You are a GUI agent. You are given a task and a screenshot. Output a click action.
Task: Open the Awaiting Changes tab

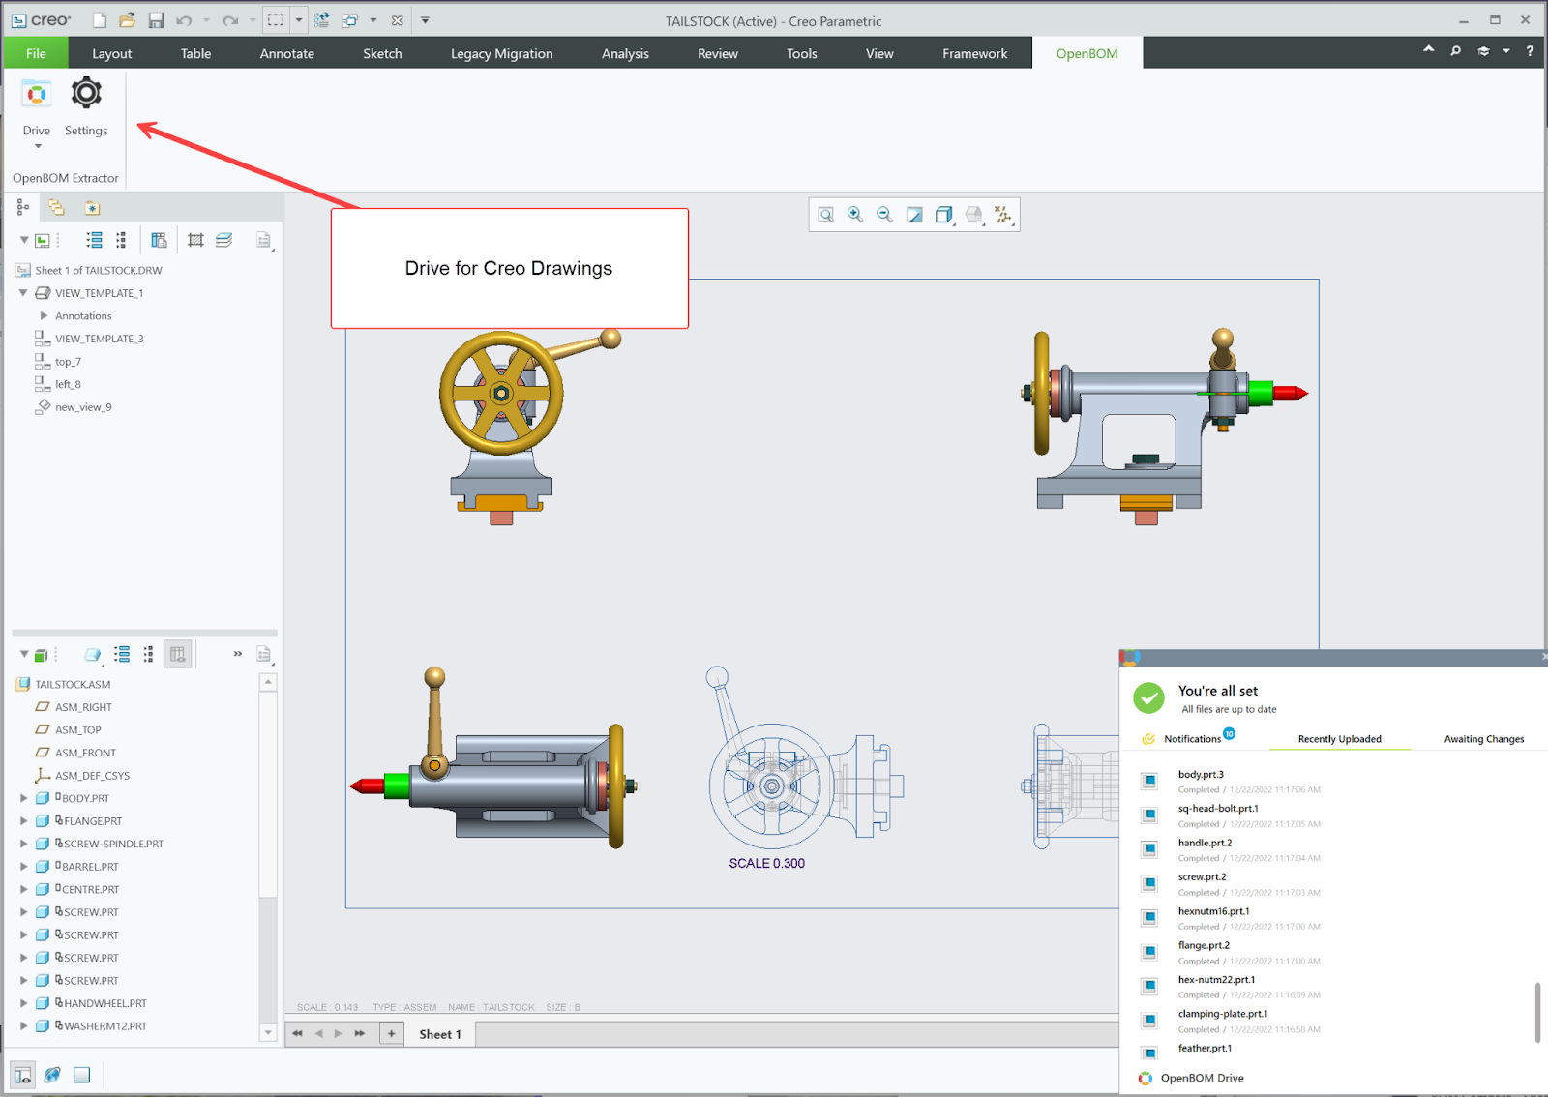(x=1483, y=739)
